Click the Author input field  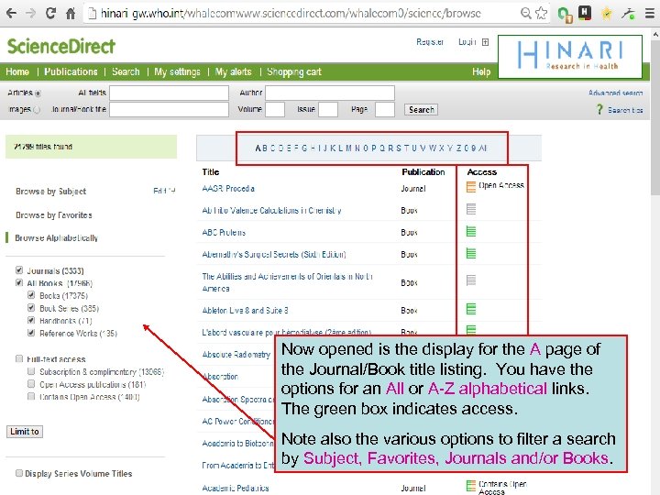coord(330,93)
